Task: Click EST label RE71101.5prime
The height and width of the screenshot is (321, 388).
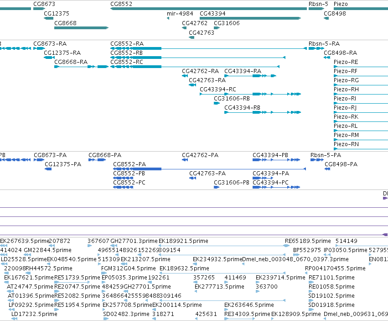Action: click(x=331, y=278)
